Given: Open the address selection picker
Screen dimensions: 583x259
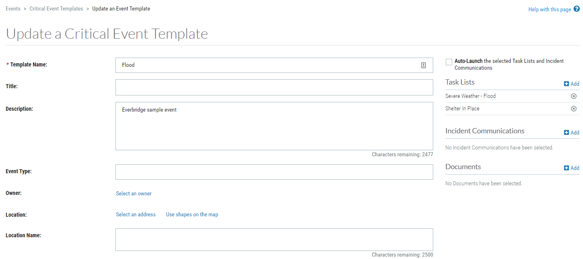Looking at the screenshot, I should 136,214.
